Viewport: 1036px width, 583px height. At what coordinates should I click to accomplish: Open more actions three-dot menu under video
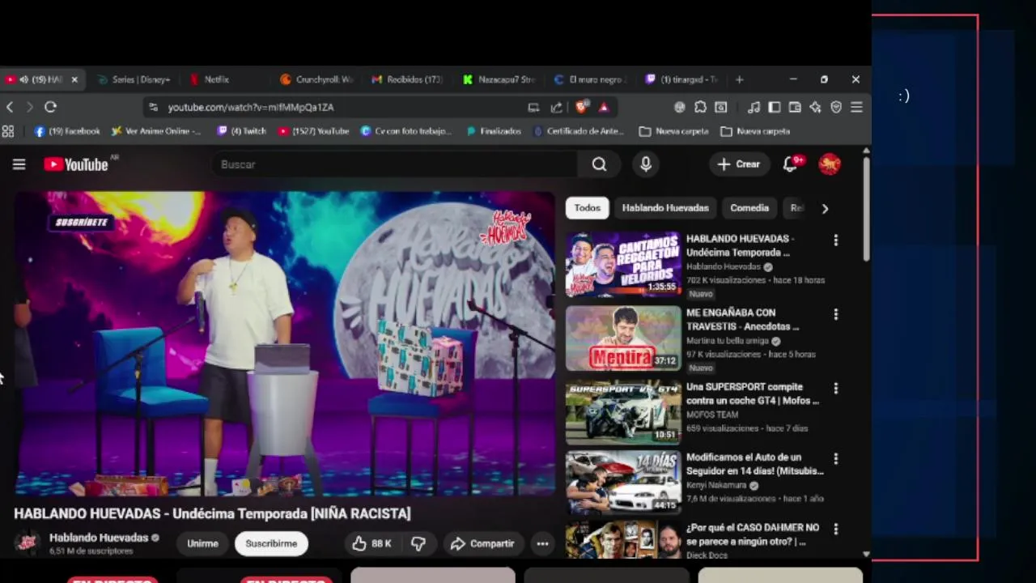click(x=542, y=544)
